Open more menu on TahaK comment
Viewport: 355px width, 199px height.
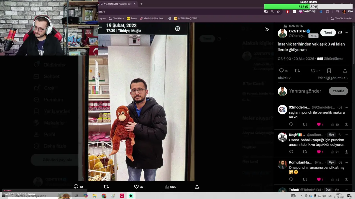(x=346, y=190)
